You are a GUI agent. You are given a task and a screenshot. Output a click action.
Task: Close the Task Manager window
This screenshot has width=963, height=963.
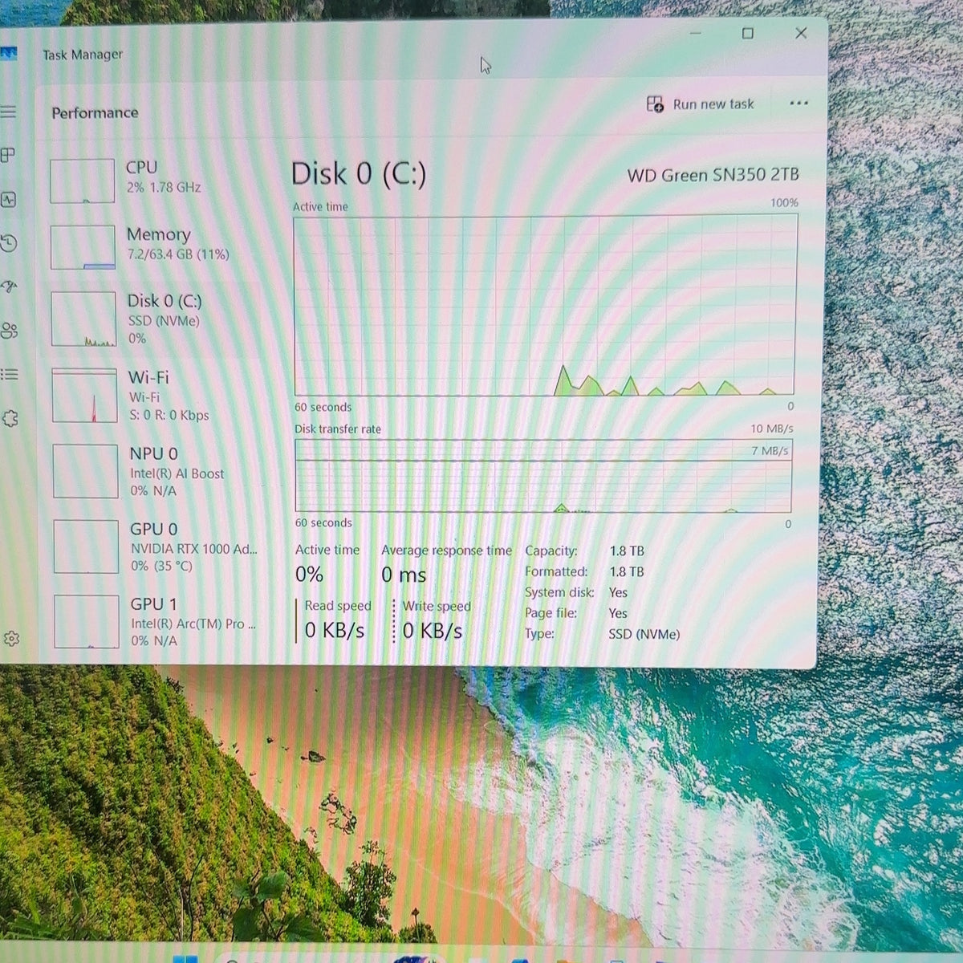tap(801, 33)
